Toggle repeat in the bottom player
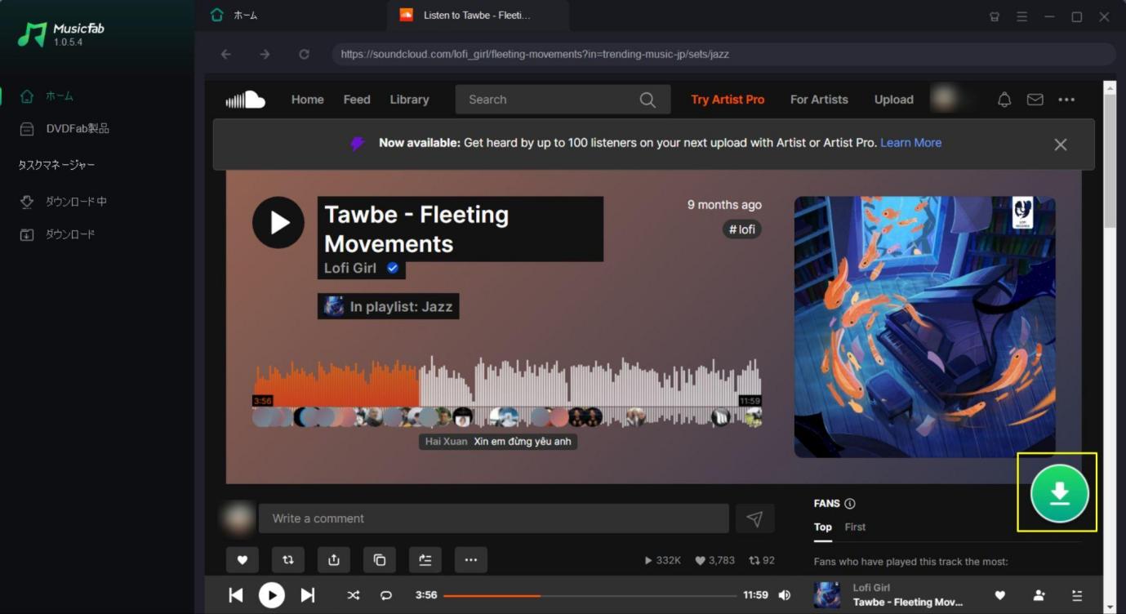The image size is (1126, 614). coord(386,595)
